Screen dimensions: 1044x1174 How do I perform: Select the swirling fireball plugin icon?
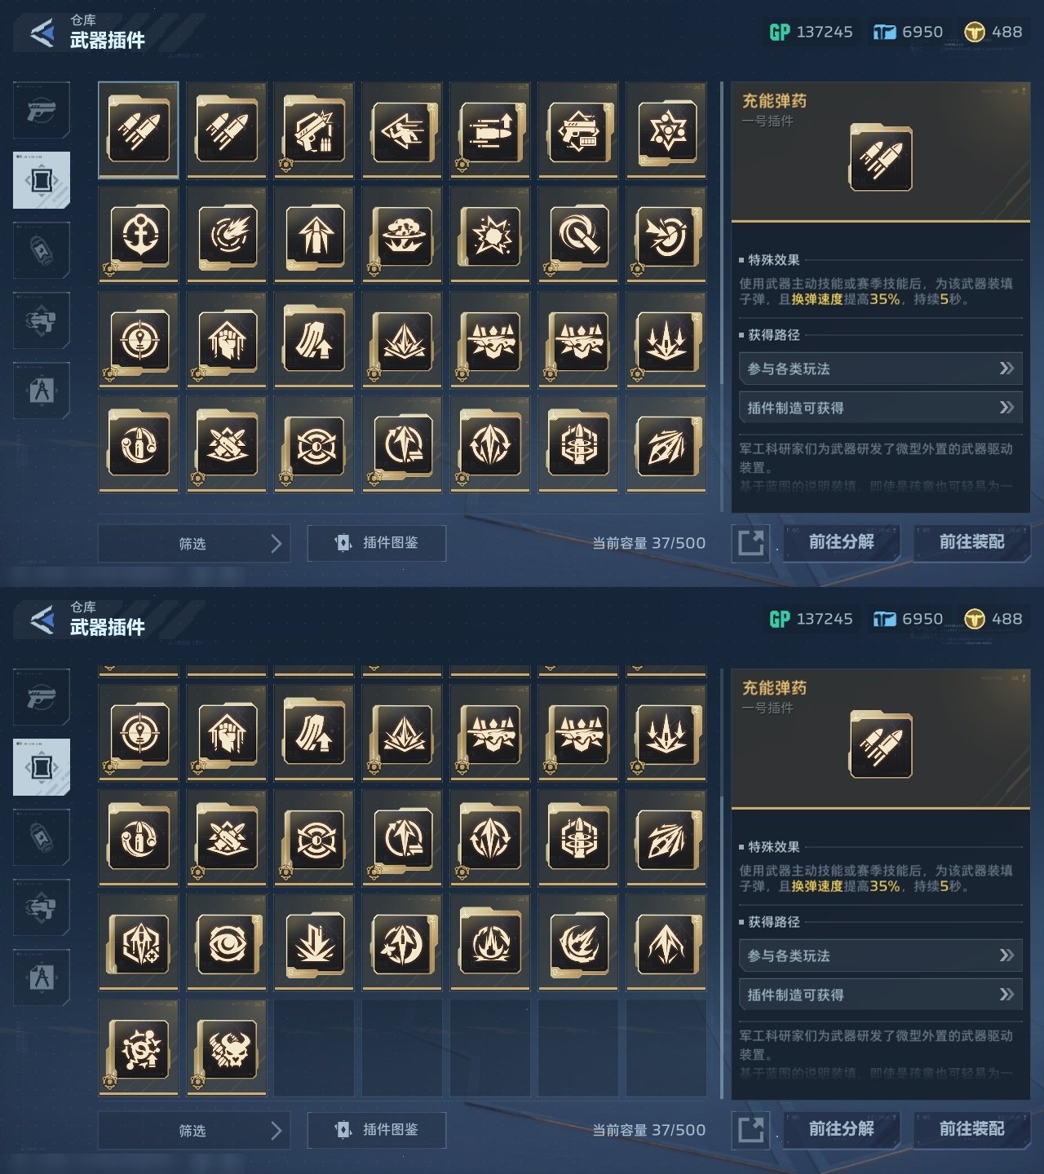(x=227, y=235)
